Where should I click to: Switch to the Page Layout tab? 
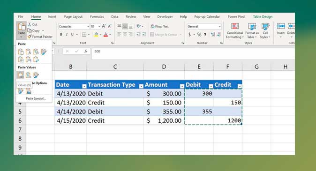pyautogui.click(x=73, y=16)
